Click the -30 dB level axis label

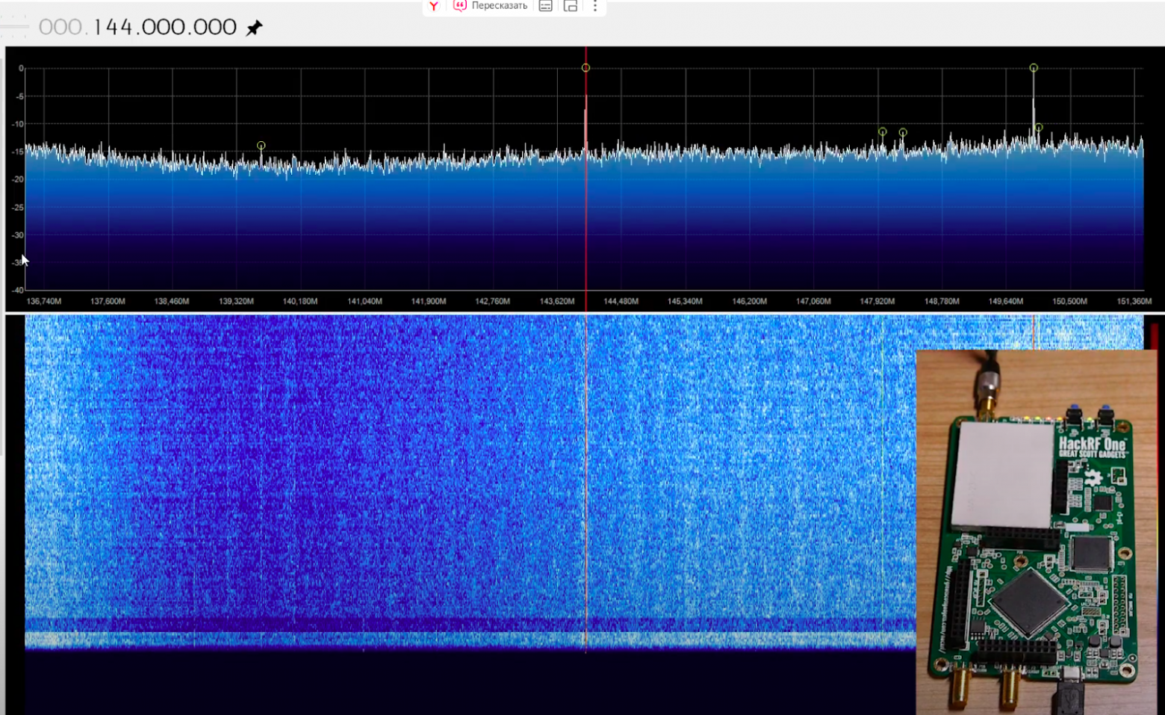[x=18, y=235]
